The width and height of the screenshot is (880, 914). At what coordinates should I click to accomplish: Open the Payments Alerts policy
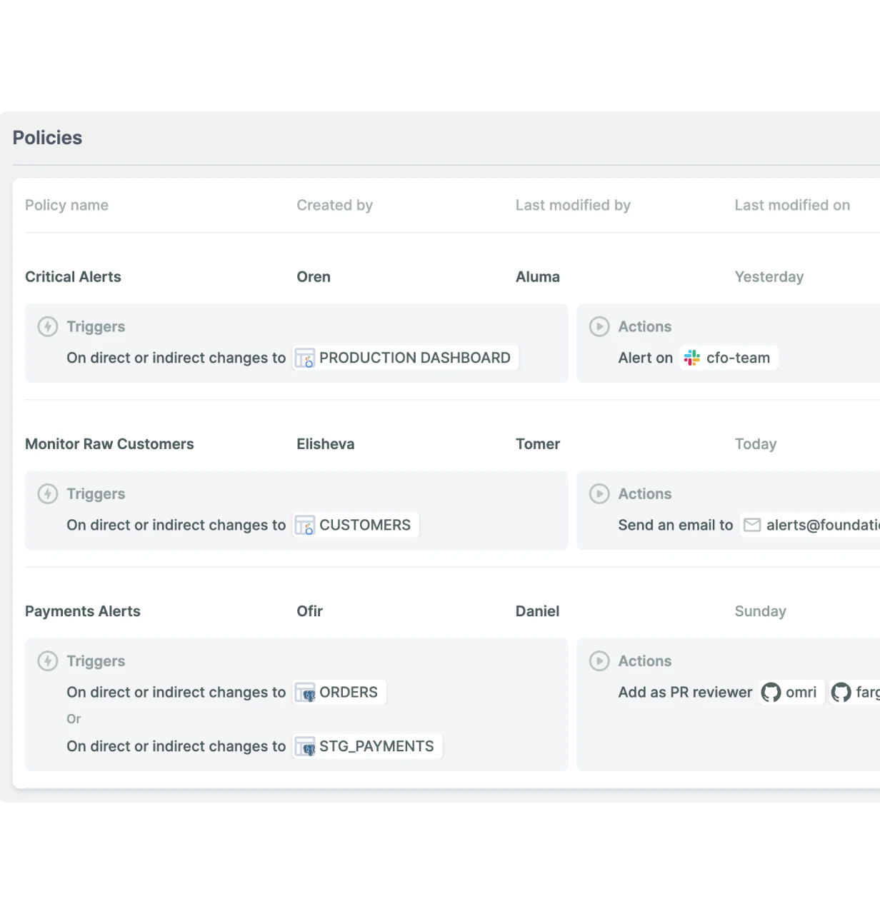point(82,611)
